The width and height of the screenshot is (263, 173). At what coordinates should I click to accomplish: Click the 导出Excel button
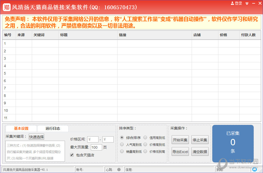point(180,151)
